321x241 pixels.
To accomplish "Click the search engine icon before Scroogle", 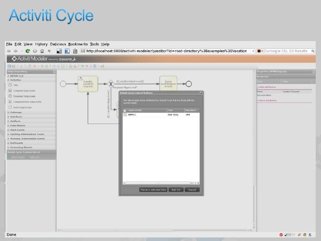I will point(259,51).
